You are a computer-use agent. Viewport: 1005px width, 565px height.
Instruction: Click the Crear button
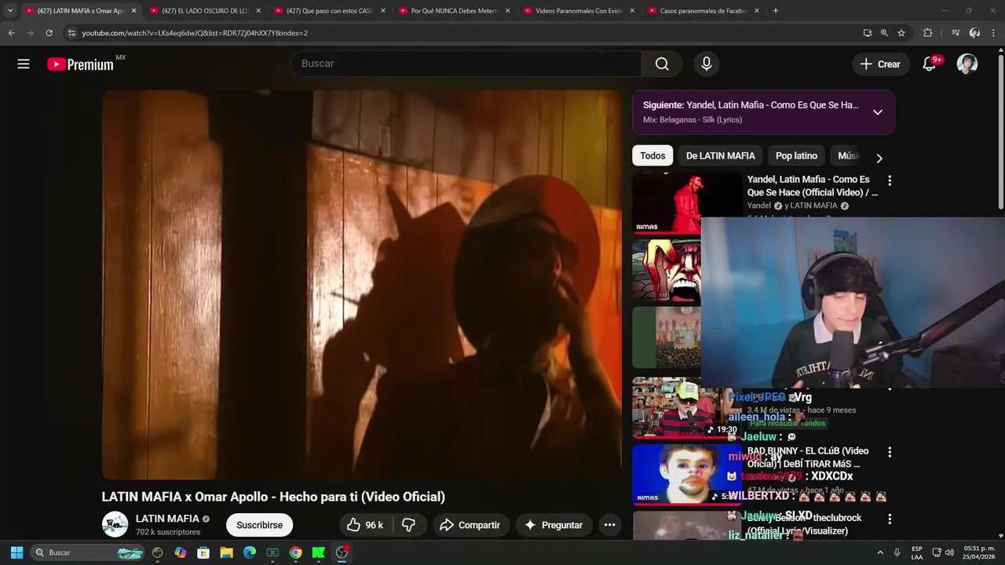pyautogui.click(x=881, y=64)
